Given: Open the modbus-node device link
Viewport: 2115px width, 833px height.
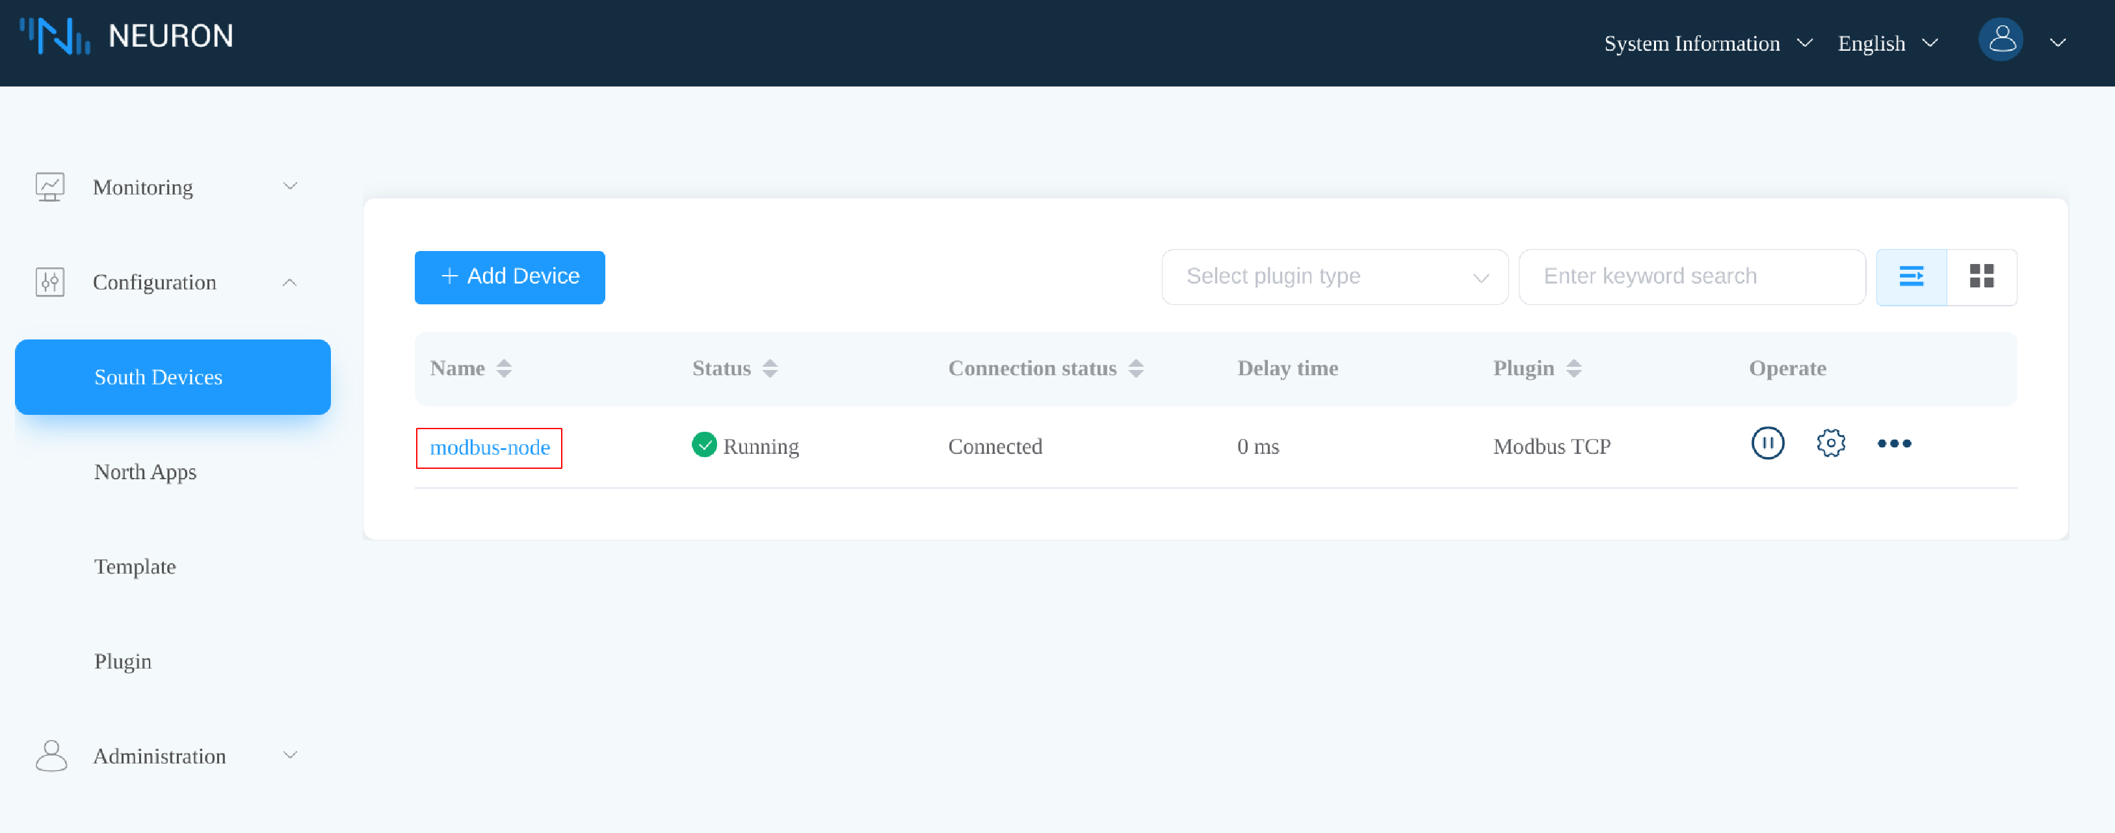Looking at the screenshot, I should (x=490, y=447).
